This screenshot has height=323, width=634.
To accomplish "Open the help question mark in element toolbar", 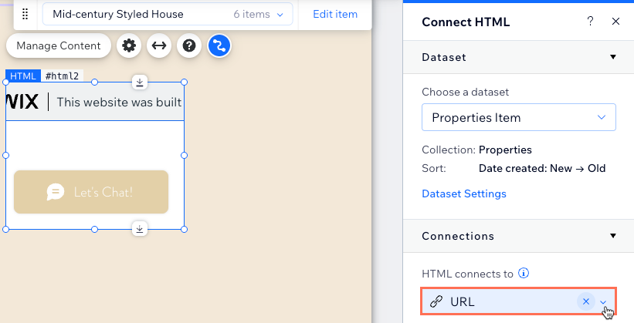I will pos(189,45).
